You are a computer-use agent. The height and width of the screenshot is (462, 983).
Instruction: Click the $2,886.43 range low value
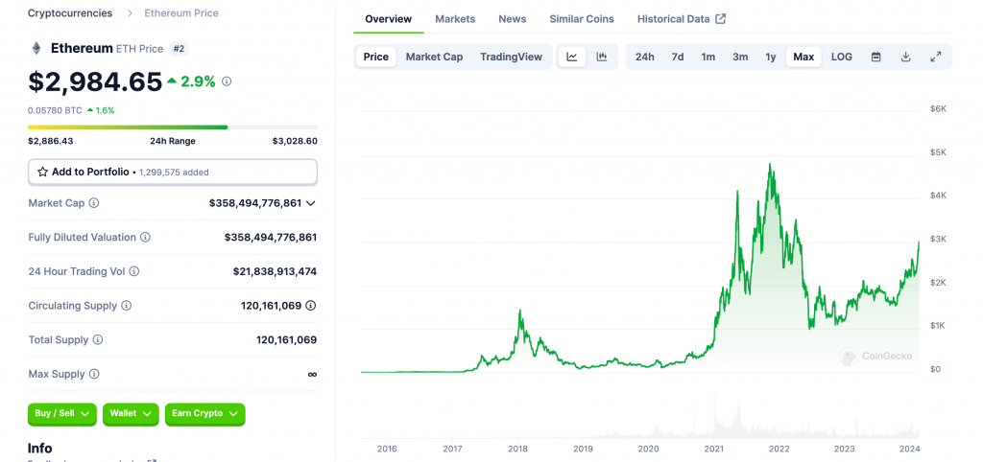pyautogui.click(x=50, y=141)
